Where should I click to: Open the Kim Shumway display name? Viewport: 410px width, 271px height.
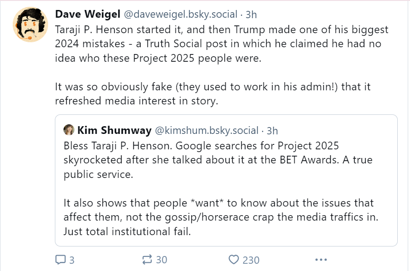click(x=114, y=130)
